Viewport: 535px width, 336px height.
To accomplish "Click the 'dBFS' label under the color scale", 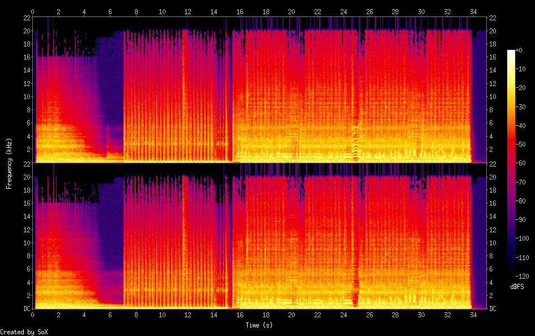I will (517, 287).
